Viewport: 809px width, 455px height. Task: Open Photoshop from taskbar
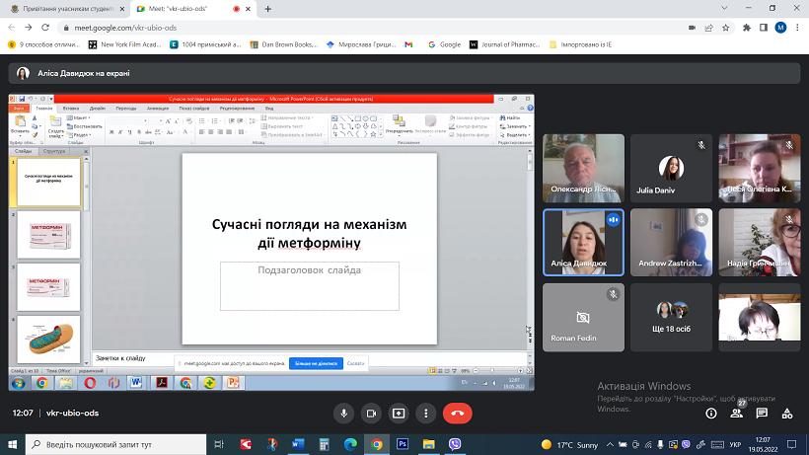(403, 444)
